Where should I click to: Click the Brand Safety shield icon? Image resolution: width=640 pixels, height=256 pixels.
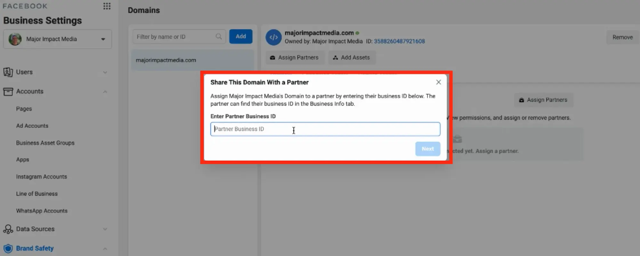[x=8, y=248]
